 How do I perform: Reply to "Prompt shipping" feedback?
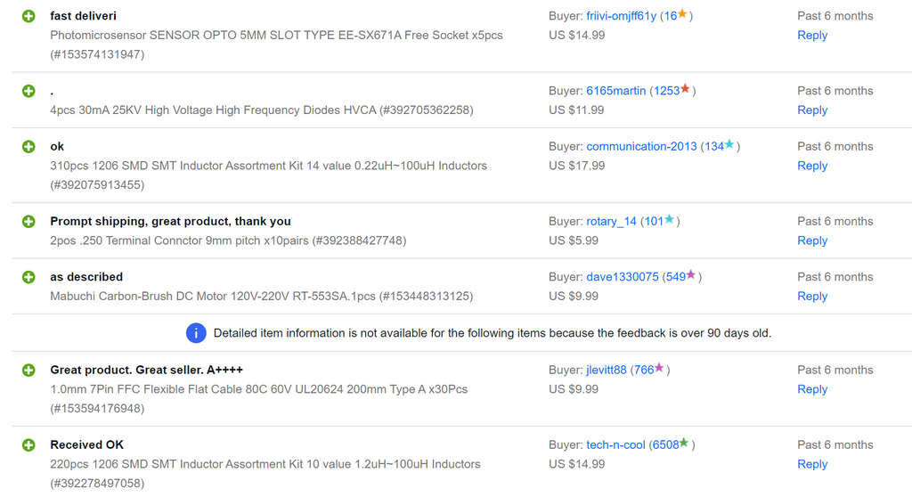(x=812, y=240)
